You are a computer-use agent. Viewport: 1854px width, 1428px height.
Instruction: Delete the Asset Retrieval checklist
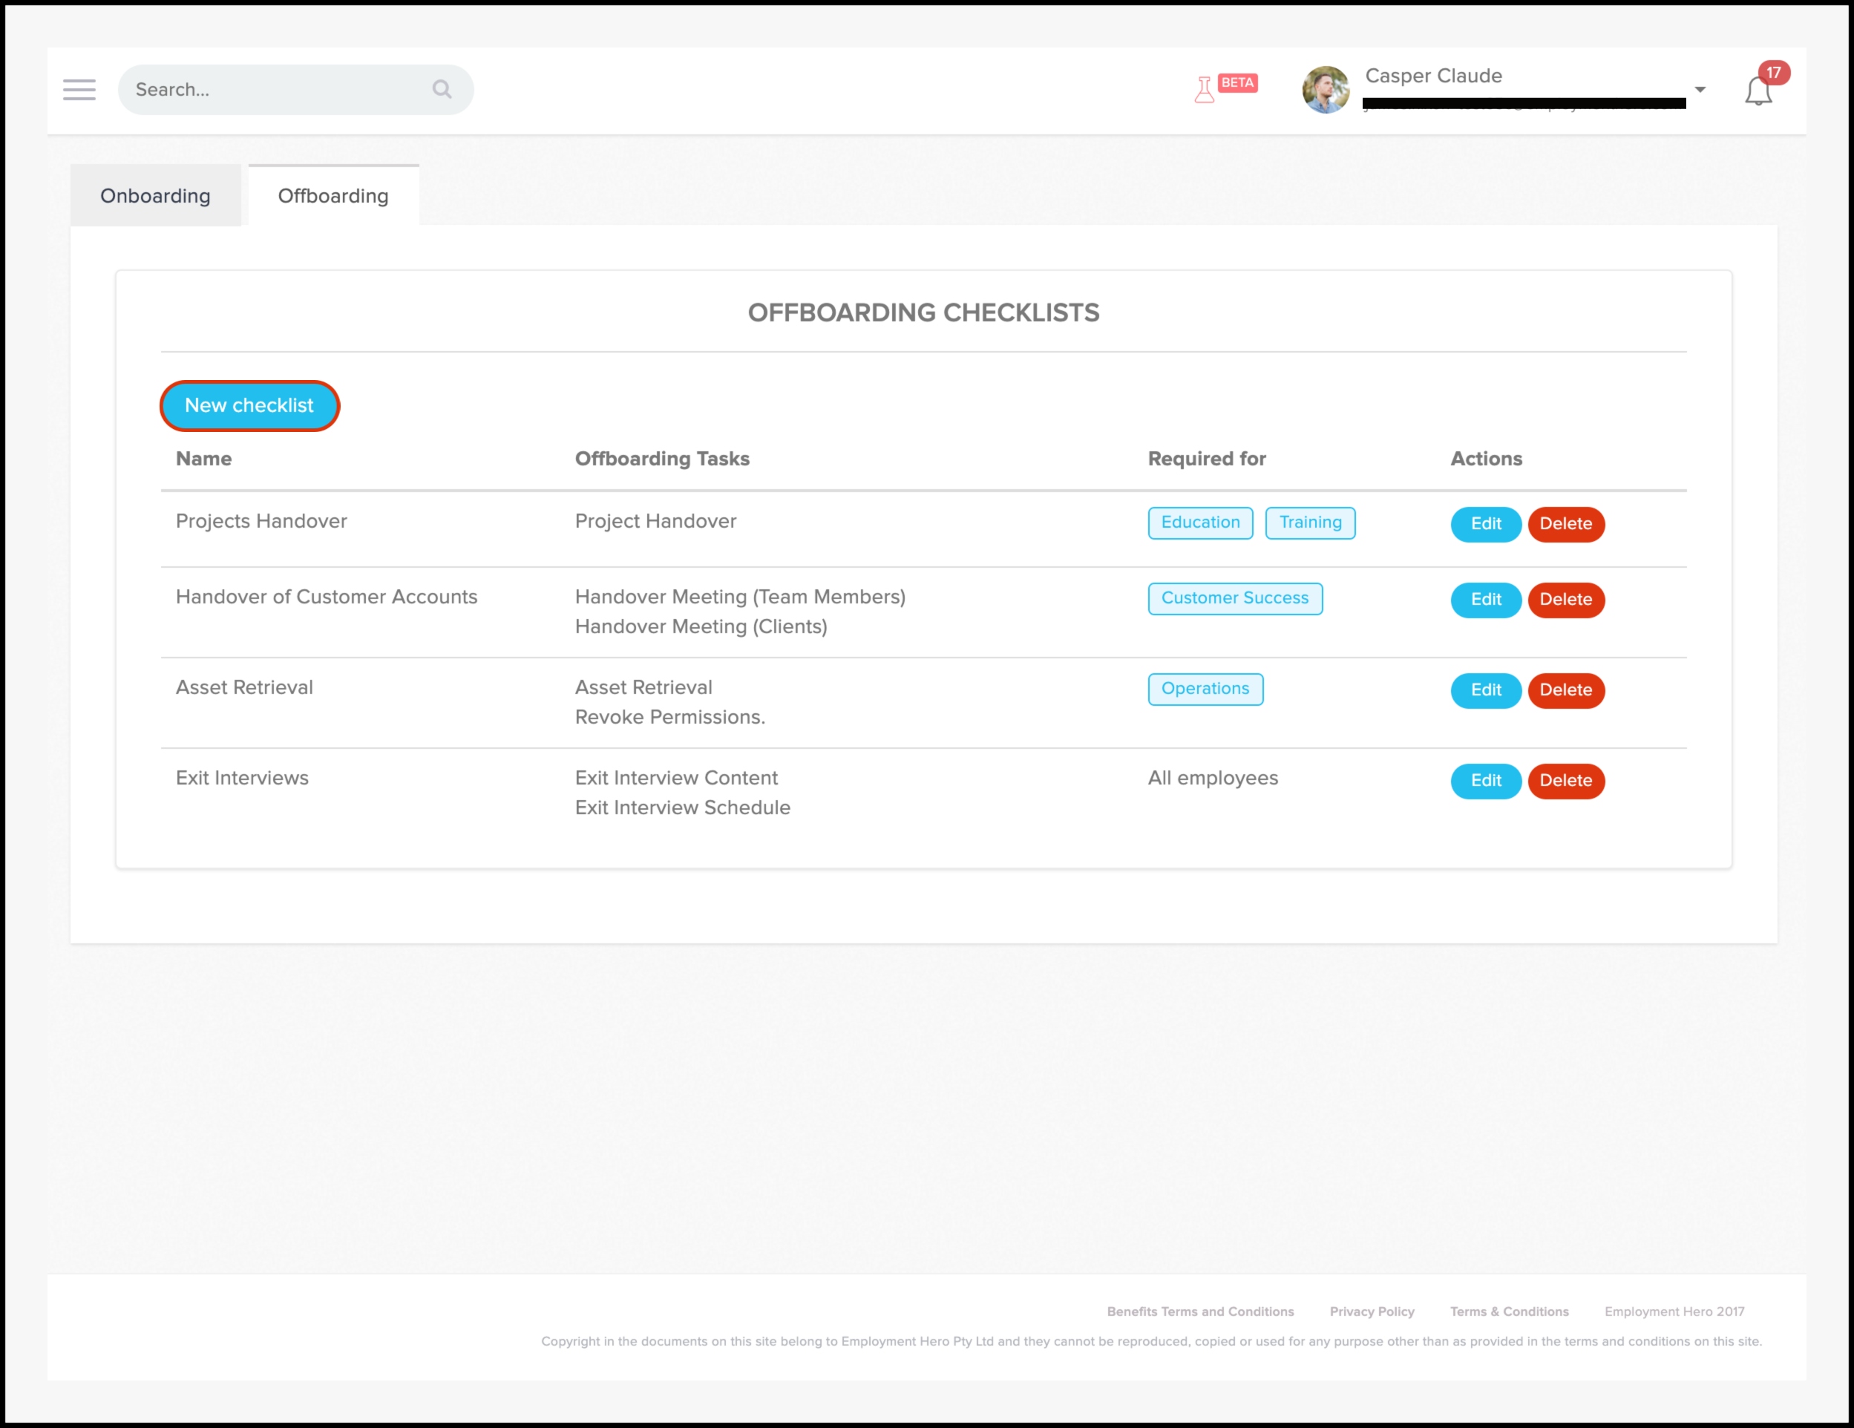coord(1565,690)
